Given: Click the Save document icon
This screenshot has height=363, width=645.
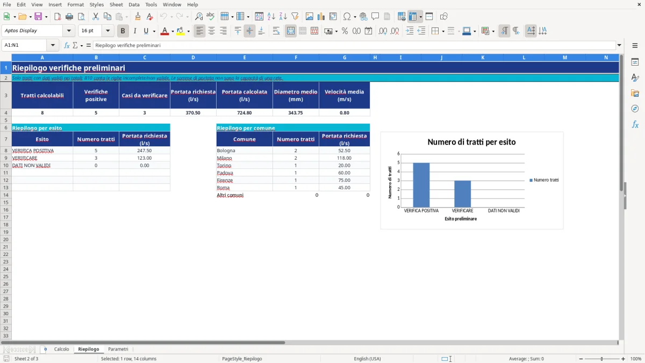Looking at the screenshot, I should pyautogui.click(x=38, y=17).
